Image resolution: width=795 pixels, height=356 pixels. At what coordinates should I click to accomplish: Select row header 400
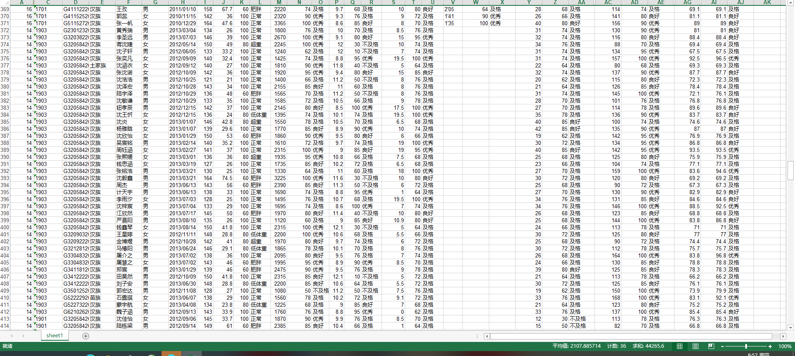pyautogui.click(x=5, y=227)
